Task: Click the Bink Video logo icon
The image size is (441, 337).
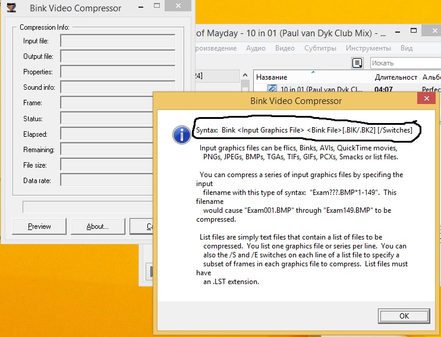Action: (11, 8)
